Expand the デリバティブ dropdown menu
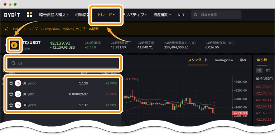This screenshot has height=136, width=275. click(135, 15)
